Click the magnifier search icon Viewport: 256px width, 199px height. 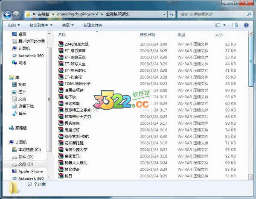click(x=249, y=15)
